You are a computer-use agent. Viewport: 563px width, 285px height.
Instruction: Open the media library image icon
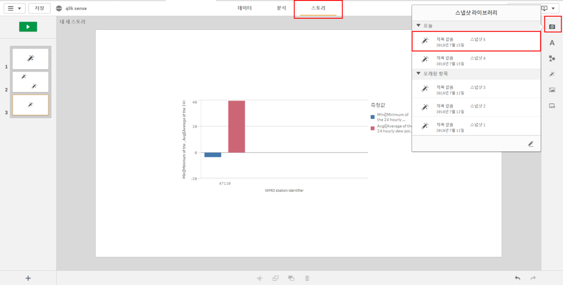pyautogui.click(x=552, y=90)
